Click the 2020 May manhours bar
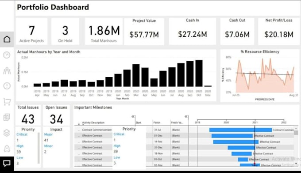Image resolution: width=301 pixels, height=173 pixels. [154, 83]
